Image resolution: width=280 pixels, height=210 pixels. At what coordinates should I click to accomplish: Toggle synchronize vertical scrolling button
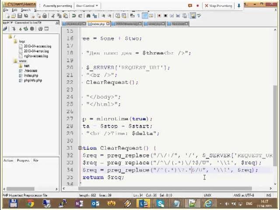[118, 16]
